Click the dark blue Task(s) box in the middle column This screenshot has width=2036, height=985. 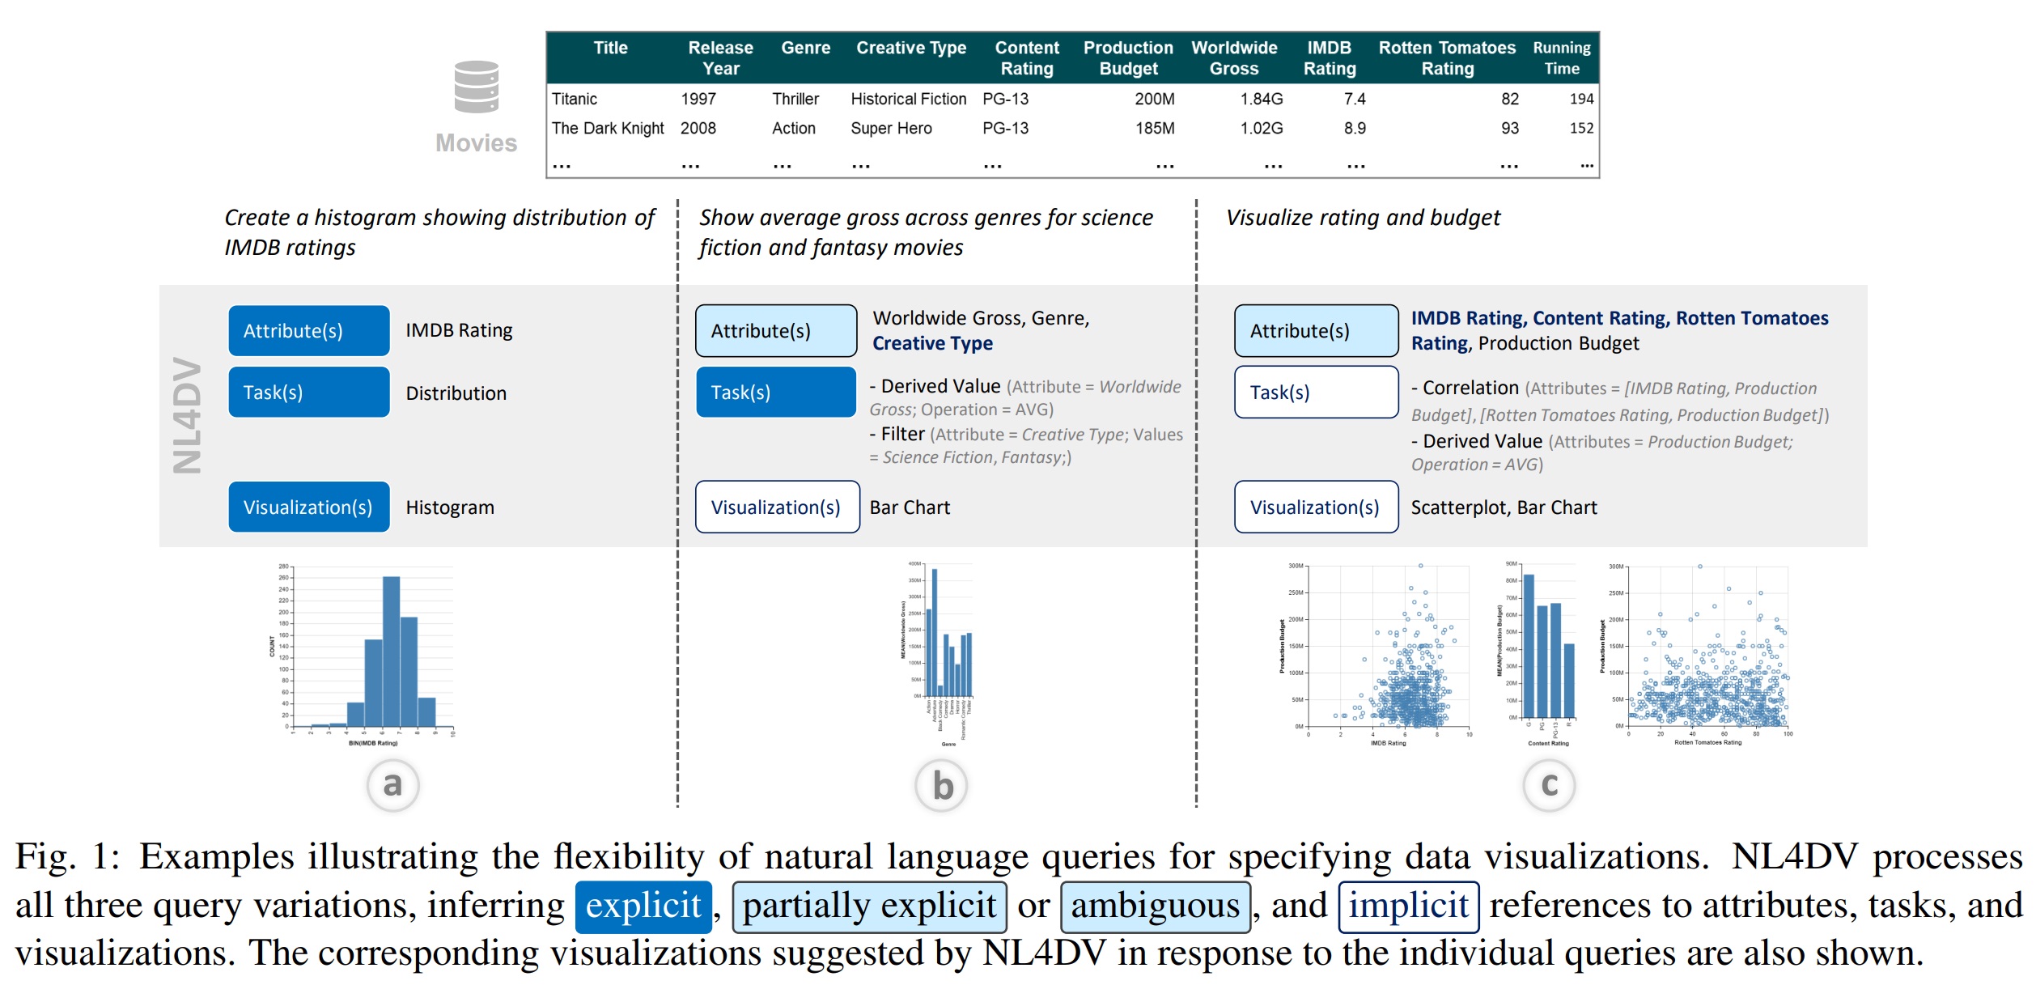coord(776,392)
